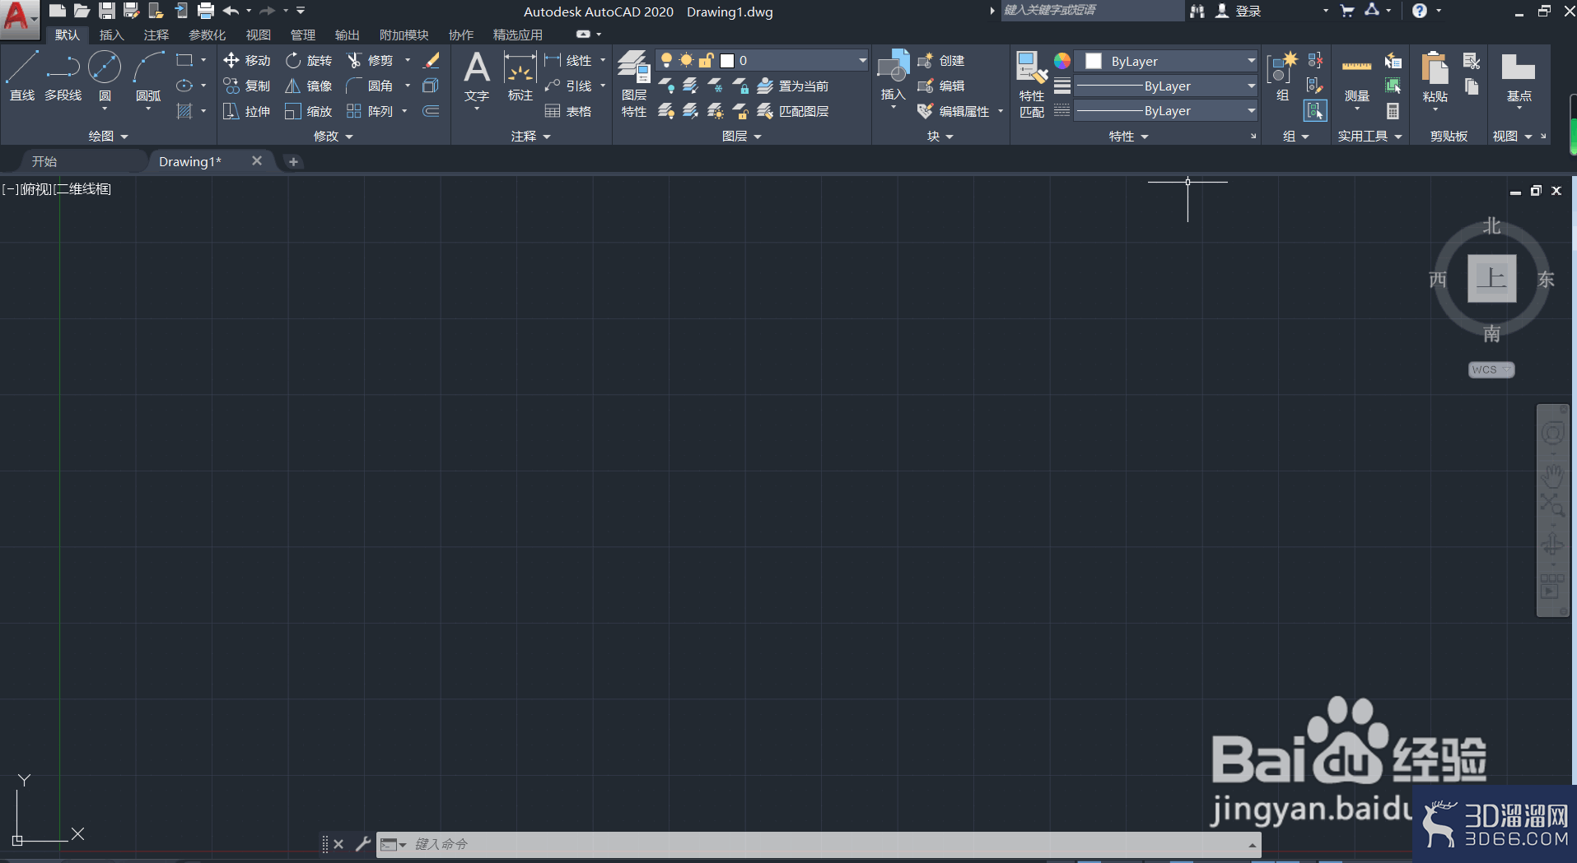Screen dimensions: 1577x863
Task: Toggle layer 0 freeze sun icon
Action: click(x=686, y=60)
